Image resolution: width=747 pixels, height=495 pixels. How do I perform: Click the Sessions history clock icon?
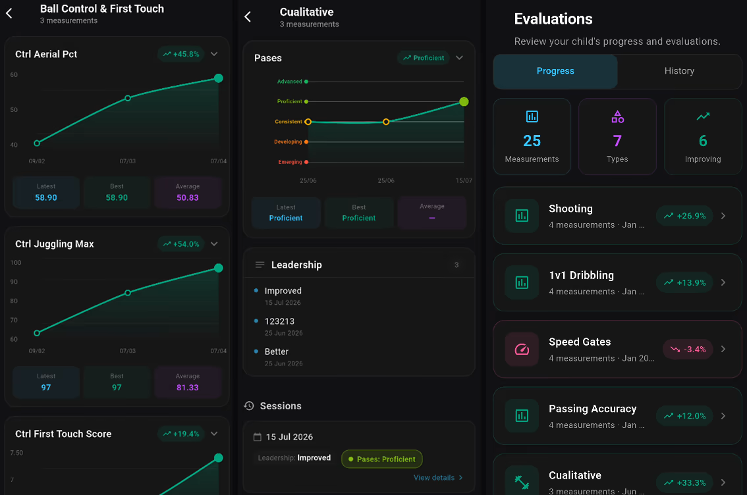click(x=249, y=405)
